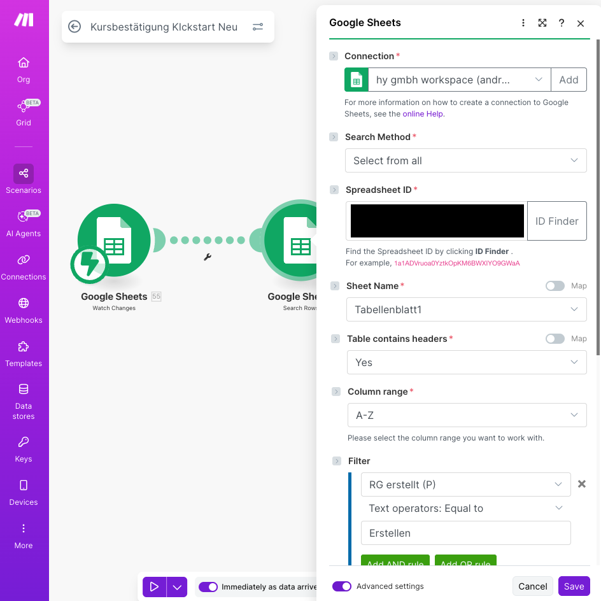Show more sidebar items
The image size is (601, 601).
click(24, 536)
